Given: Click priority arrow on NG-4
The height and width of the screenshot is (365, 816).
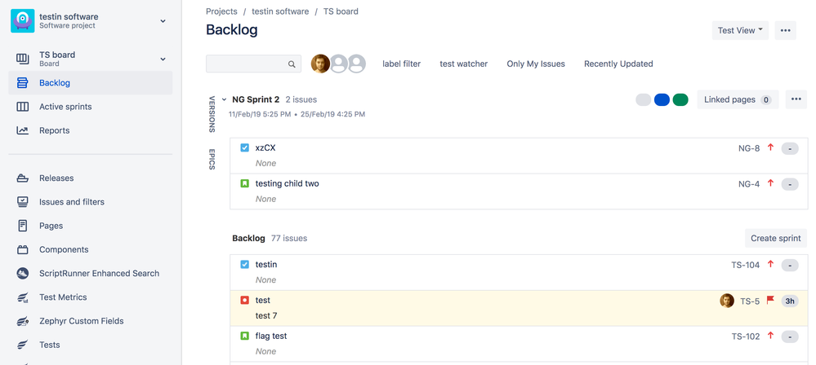Looking at the screenshot, I should (x=771, y=183).
